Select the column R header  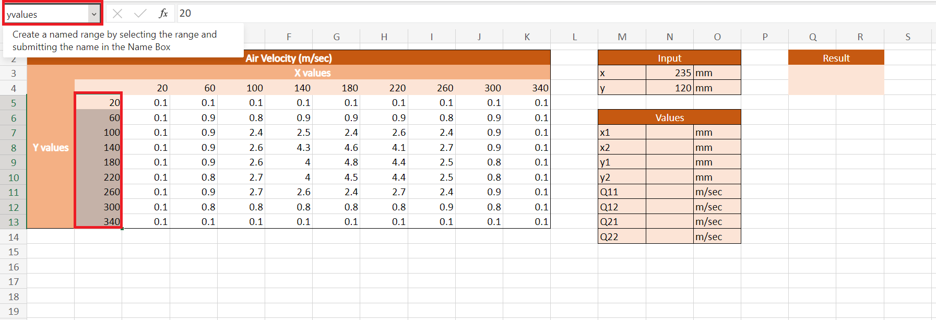[860, 37]
